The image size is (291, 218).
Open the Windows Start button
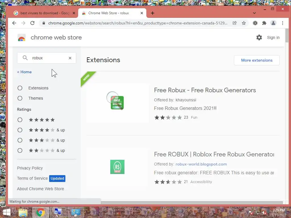tap(7, 212)
